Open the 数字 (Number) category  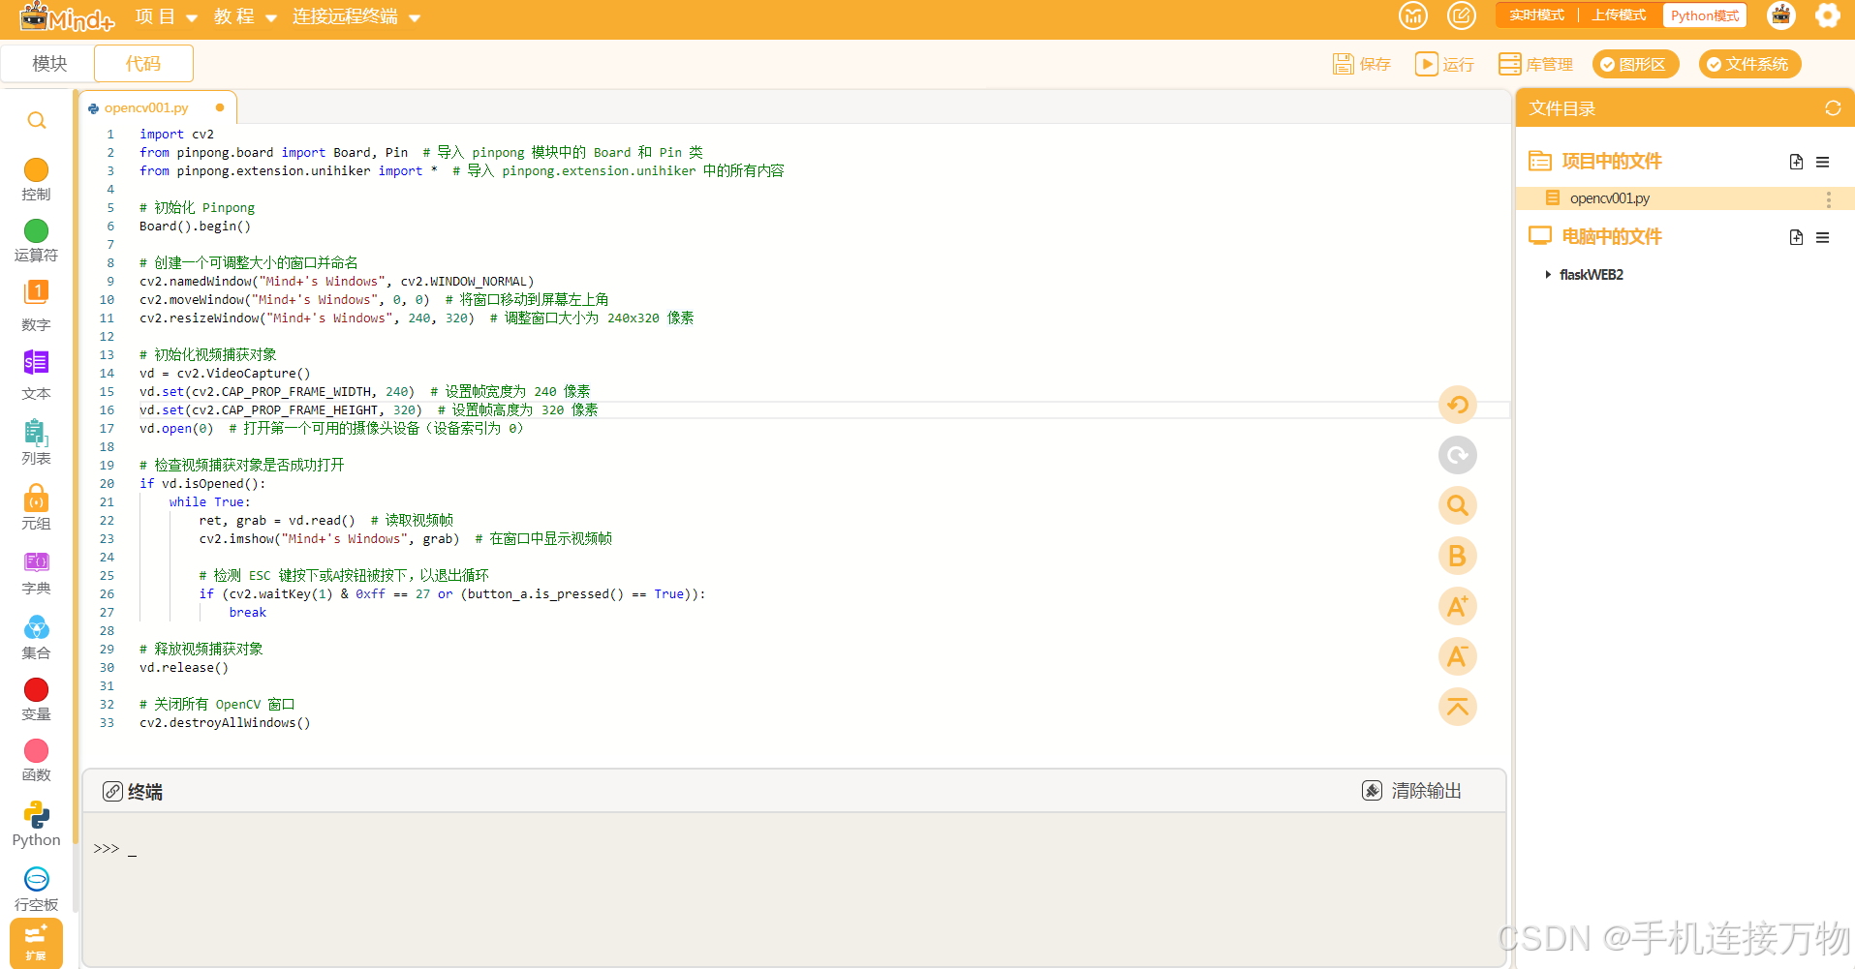pyautogui.click(x=36, y=306)
